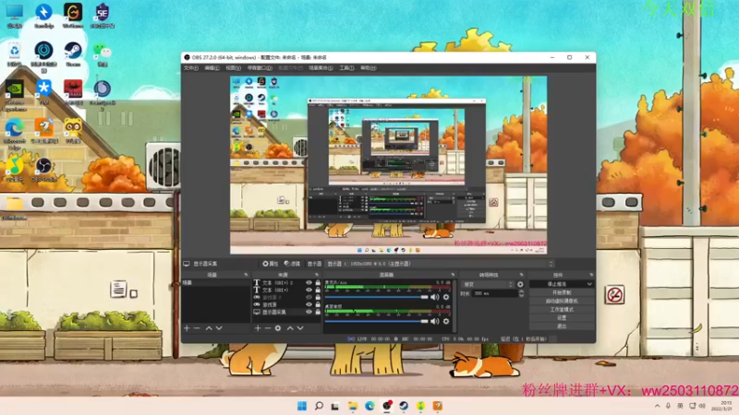This screenshot has height=415, width=739.
Task: Expand the 显示器 monitor selection dropdown
Action: tap(440, 264)
